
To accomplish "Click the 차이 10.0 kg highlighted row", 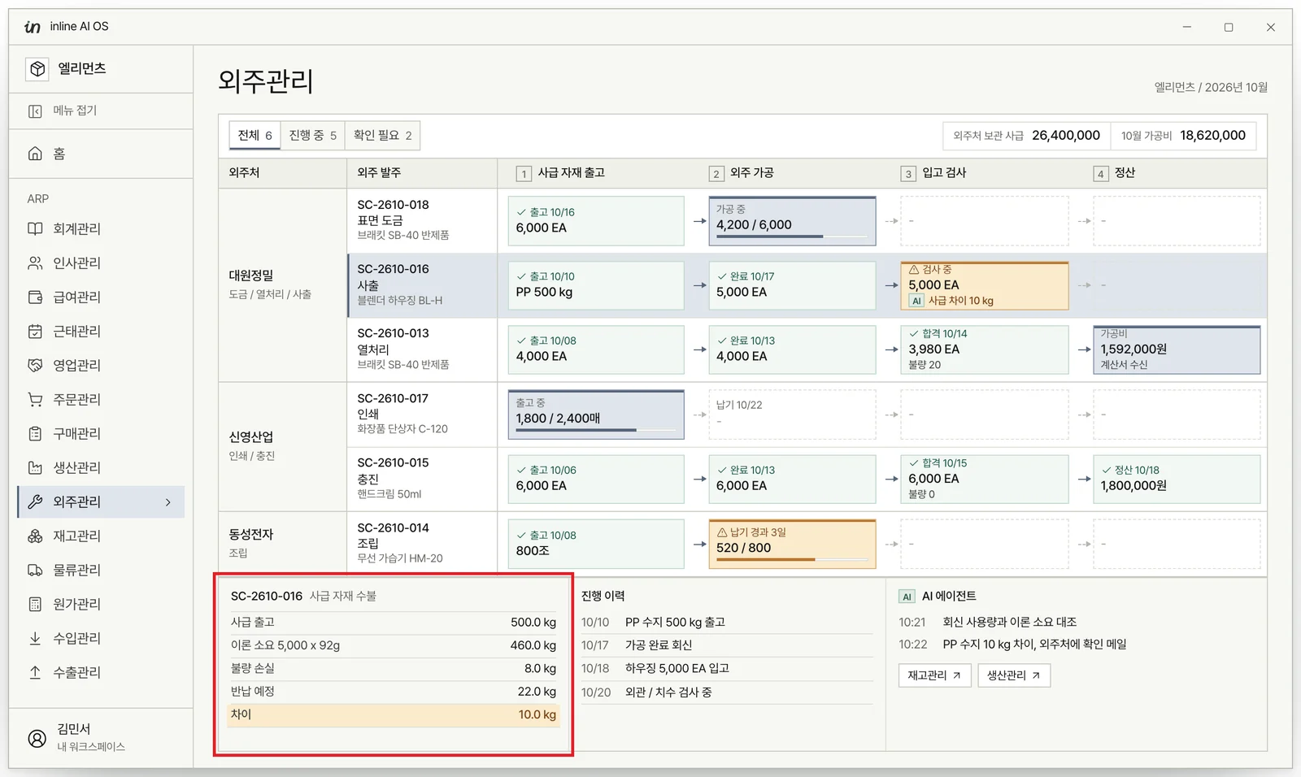I will [x=394, y=715].
